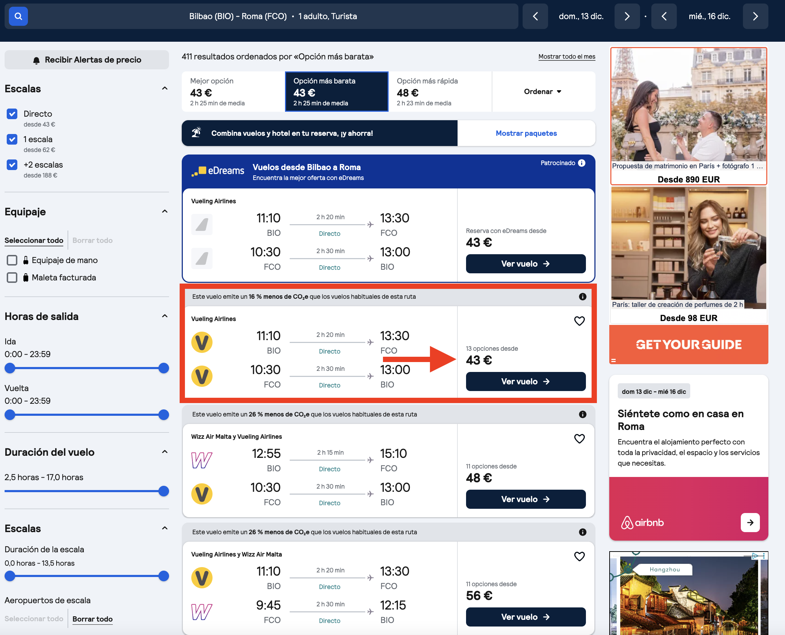Click the Ida departure time slider right handle
The height and width of the screenshot is (635, 785).
click(x=163, y=368)
